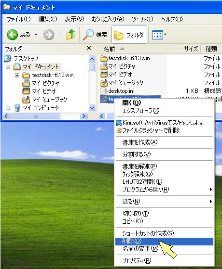The height and width of the screenshot is (269, 222).
Task: Click the selected ZIP archive file icon
Action: pos(104,99)
